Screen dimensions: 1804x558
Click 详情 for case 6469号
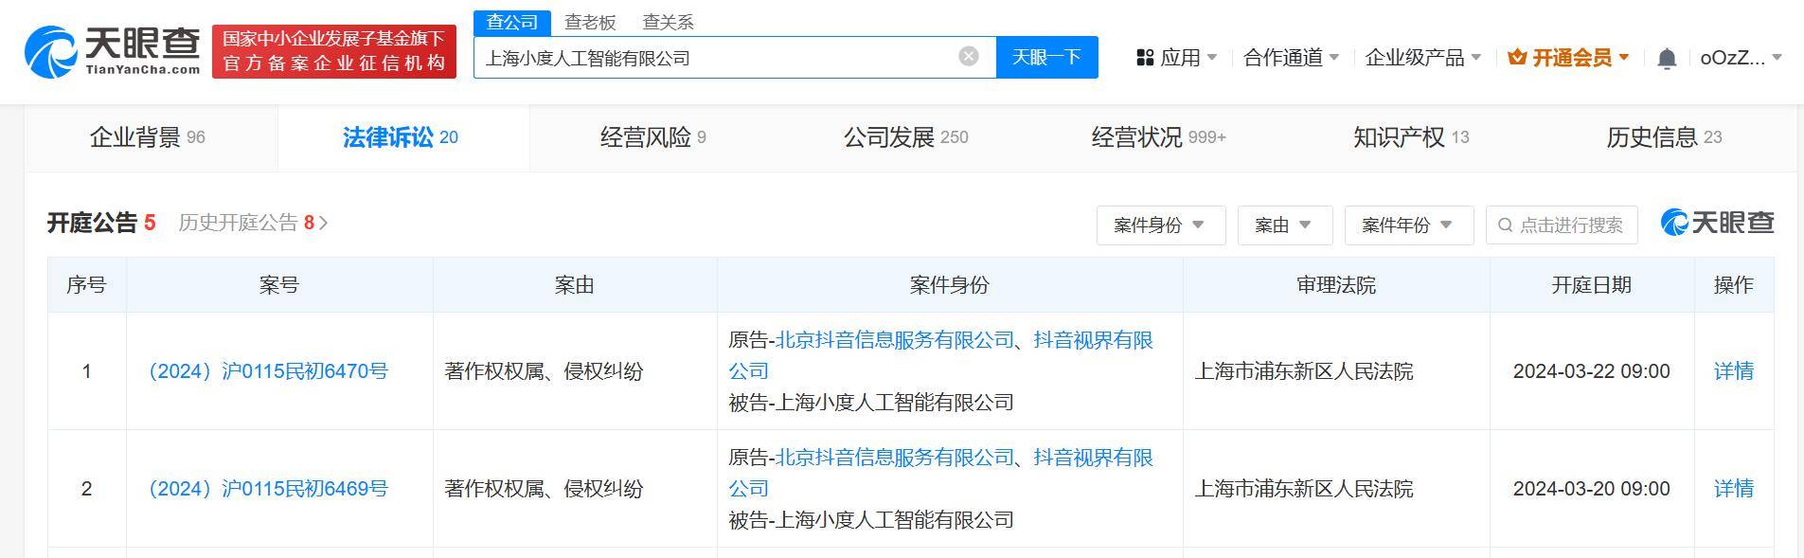[x=1734, y=489]
